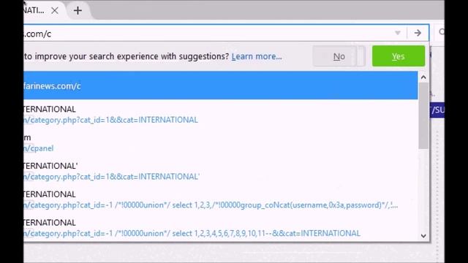This screenshot has width=468, height=263.
Task: Close the current browser tab
Action: coord(55,11)
